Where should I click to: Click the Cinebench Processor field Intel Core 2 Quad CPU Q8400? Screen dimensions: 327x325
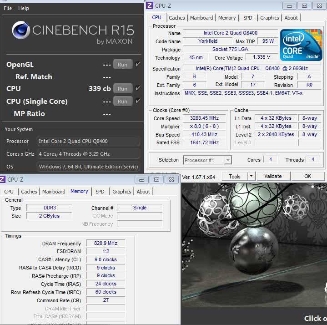pos(88,141)
